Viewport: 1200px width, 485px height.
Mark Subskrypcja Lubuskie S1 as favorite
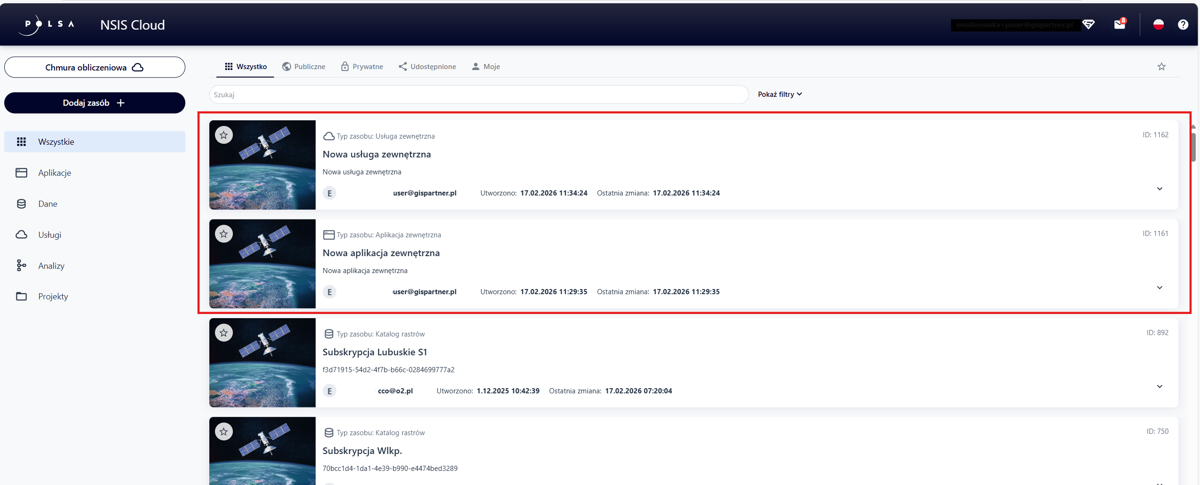224,333
